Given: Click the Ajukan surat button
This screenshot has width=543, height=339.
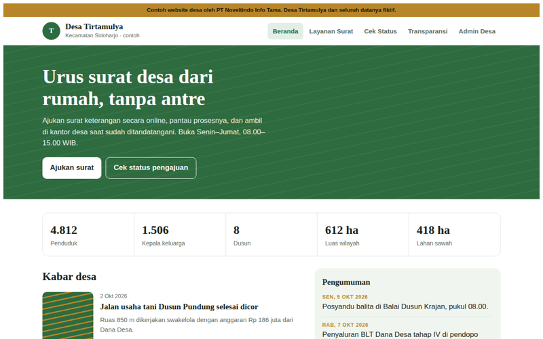Looking at the screenshot, I should (72, 167).
